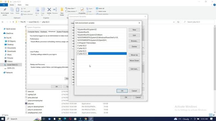Click Pin to Quick access icon
Viewport: 216px width, 121px height.
pos(5,11)
